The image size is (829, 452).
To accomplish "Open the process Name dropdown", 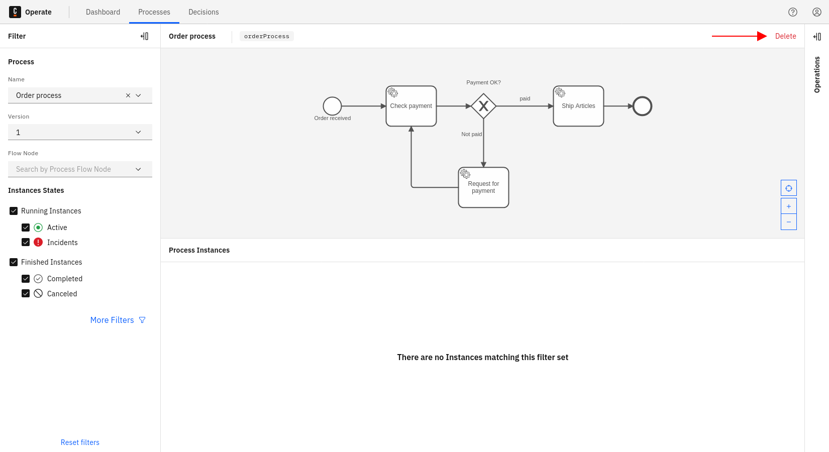I will click(139, 95).
